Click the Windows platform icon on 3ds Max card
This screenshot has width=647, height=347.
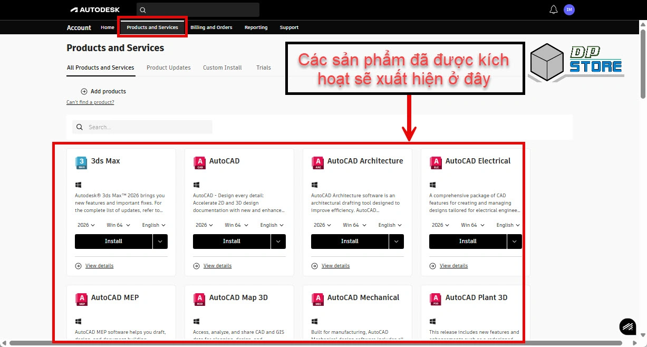point(78,185)
